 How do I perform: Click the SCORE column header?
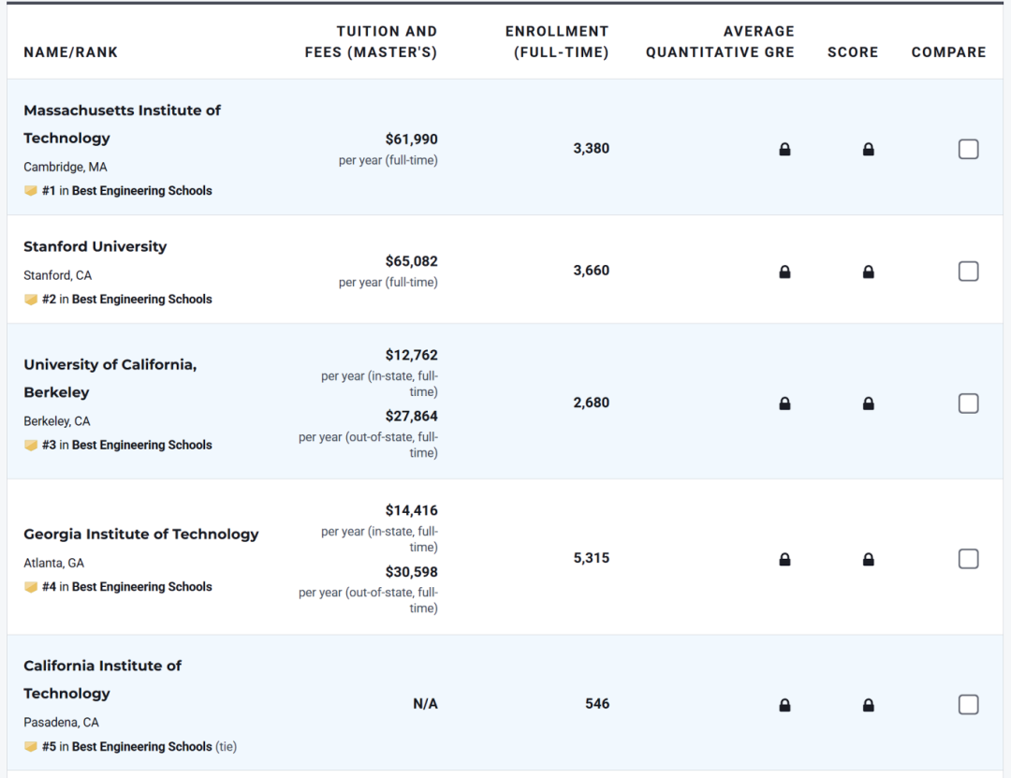pyautogui.click(x=853, y=52)
